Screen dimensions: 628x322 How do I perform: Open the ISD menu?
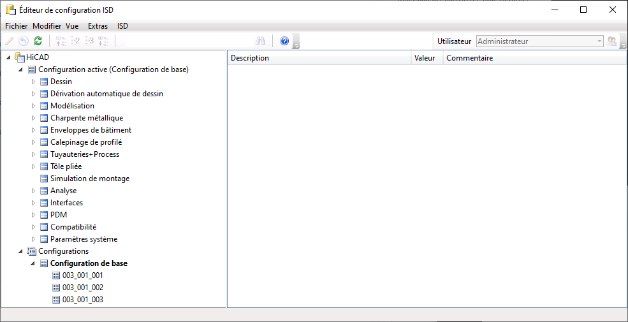[122, 26]
